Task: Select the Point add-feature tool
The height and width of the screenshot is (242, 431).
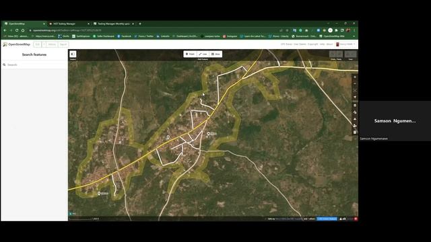Action: coord(190,54)
